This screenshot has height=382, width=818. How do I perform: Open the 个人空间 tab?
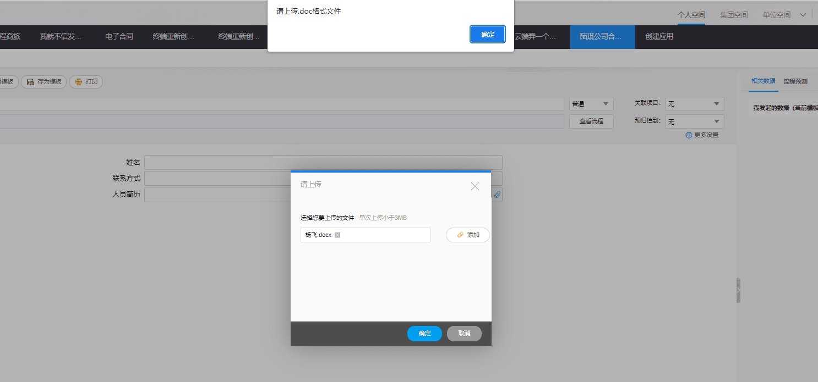click(x=691, y=15)
